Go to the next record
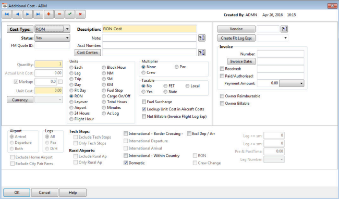This screenshot has width=339, height=199. point(28,14)
